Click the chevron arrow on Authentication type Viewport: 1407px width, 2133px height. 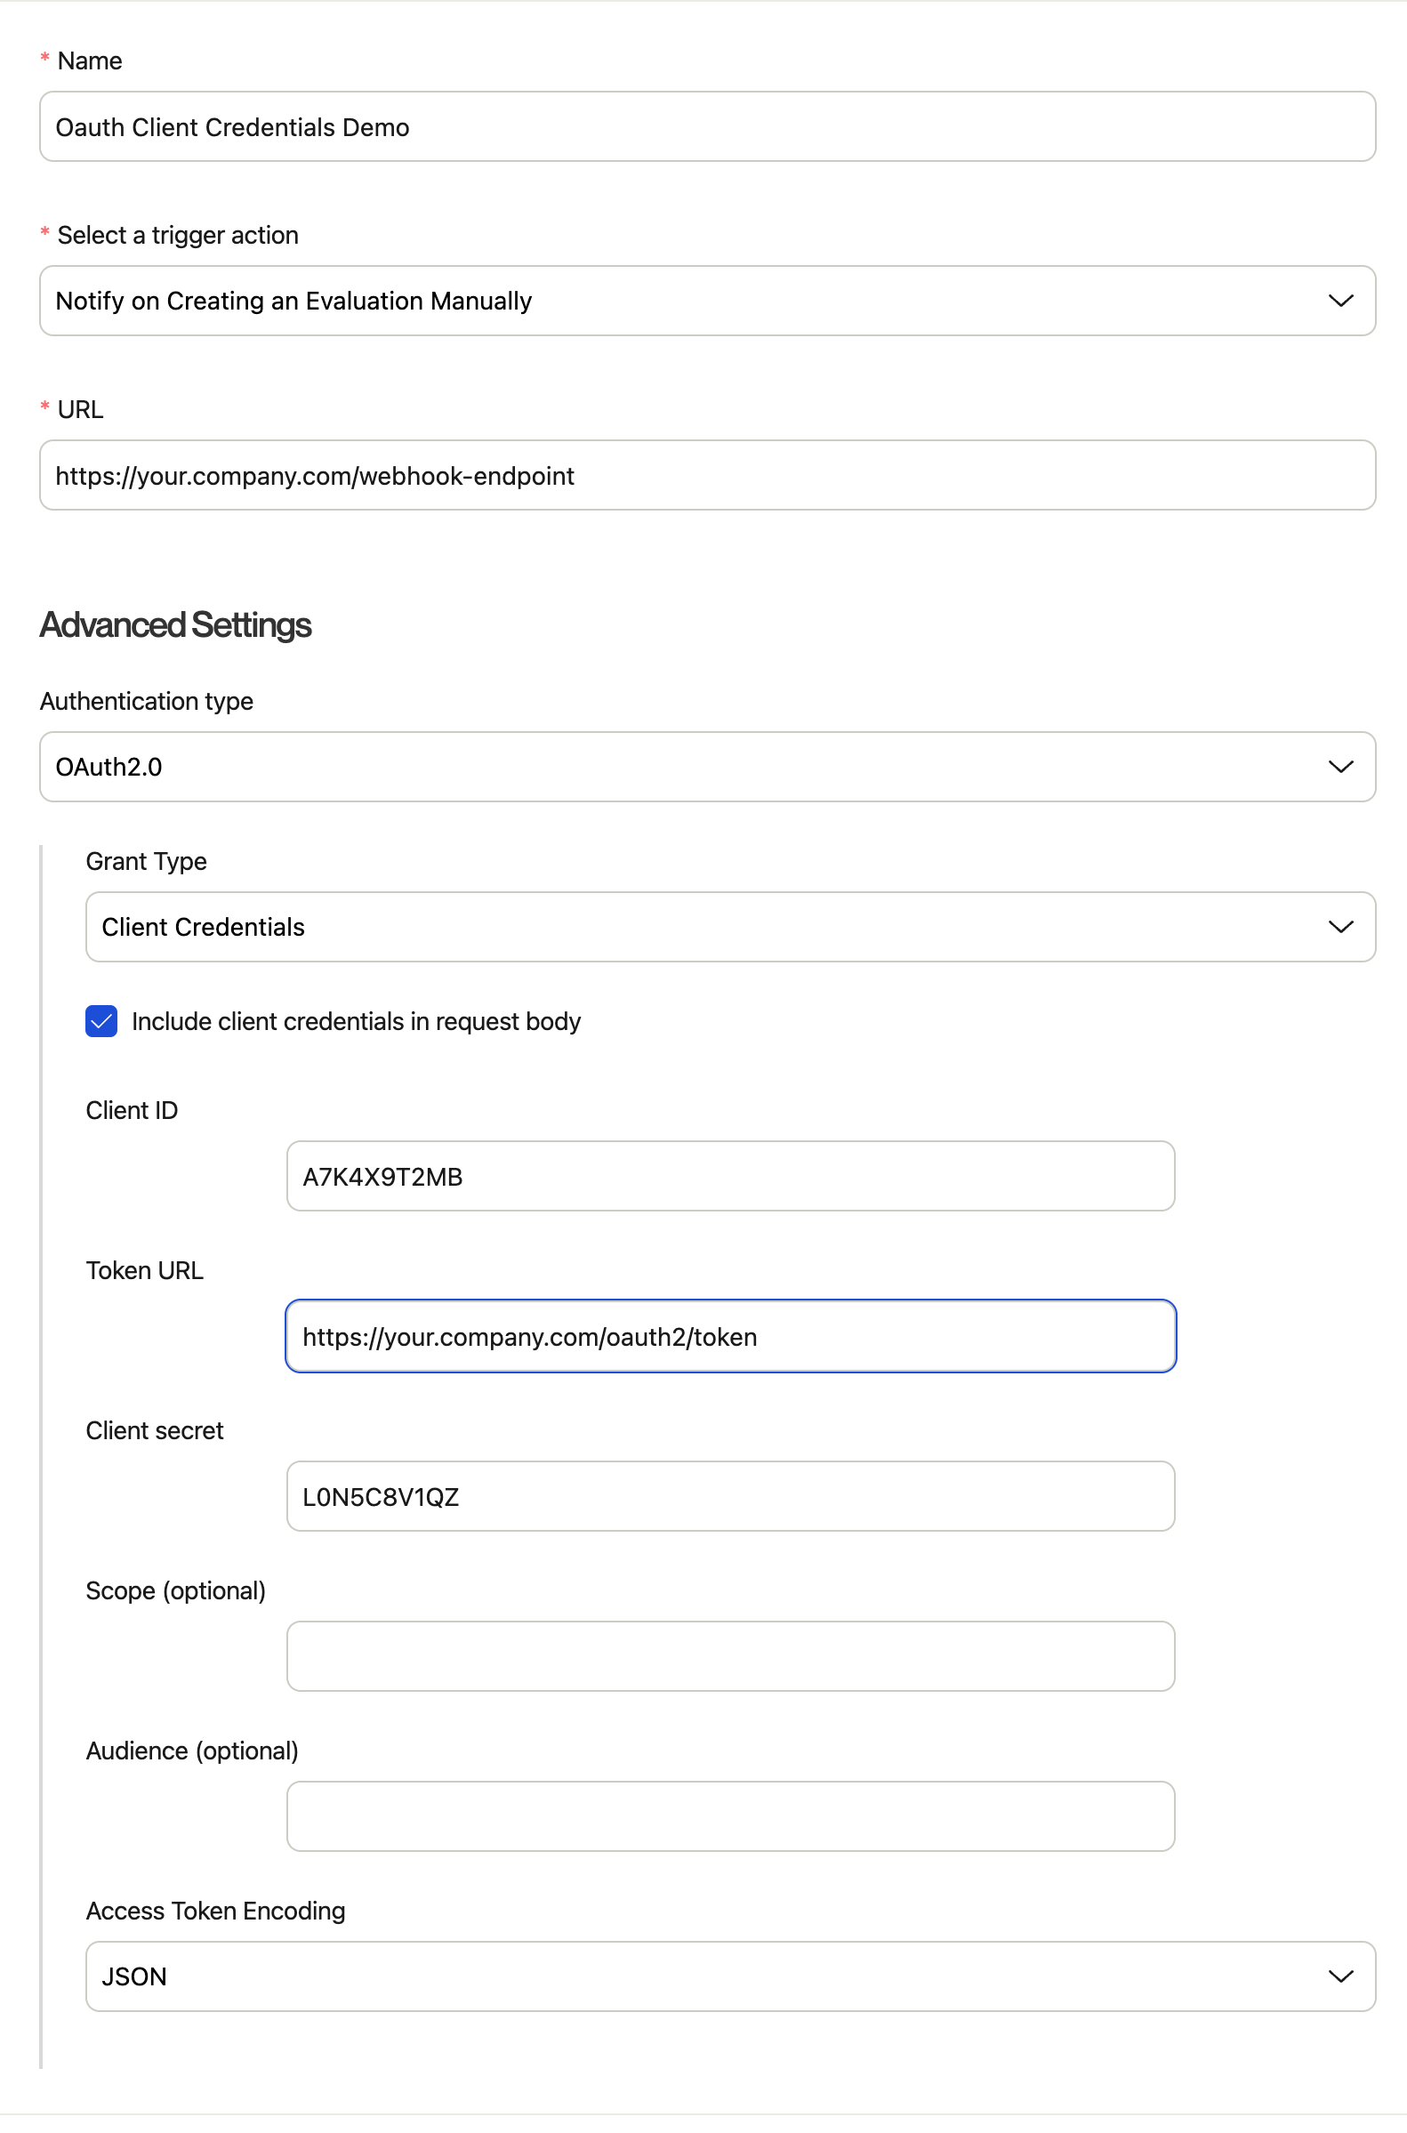tap(1340, 768)
